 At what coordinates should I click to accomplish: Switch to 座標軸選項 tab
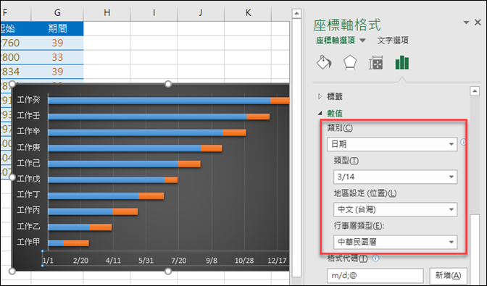coord(336,41)
